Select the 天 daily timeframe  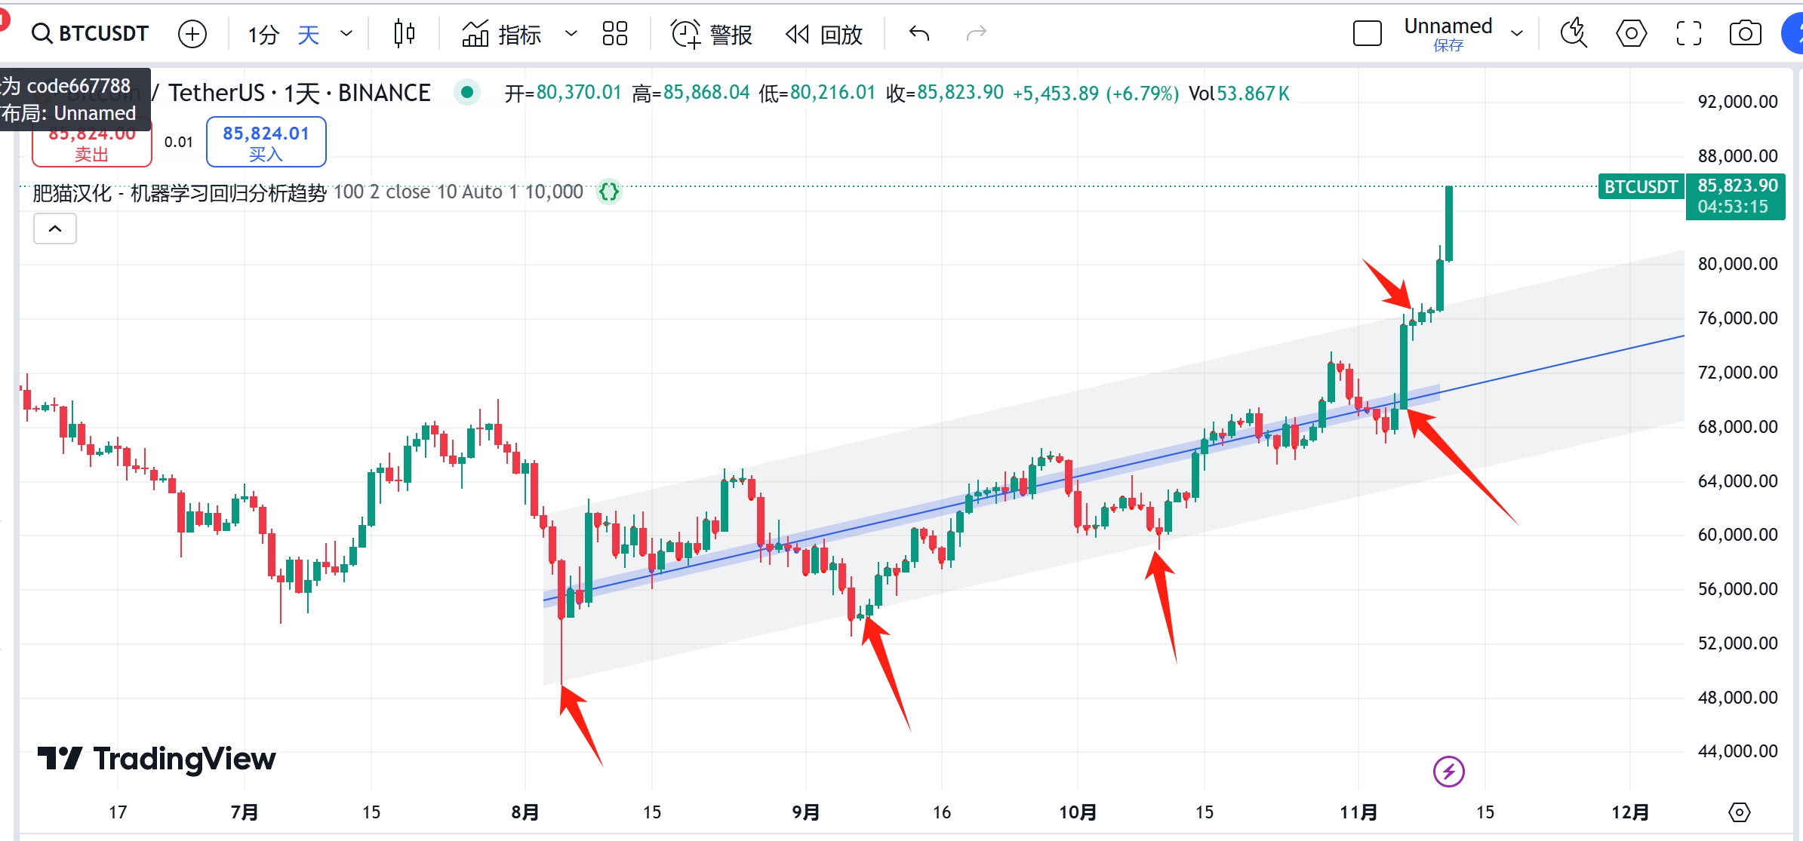coord(309,34)
